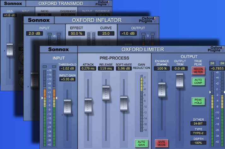
Task: Click the left white marker arrow on Limiter output meter
Action: 210,92
